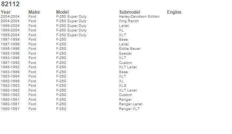
Task: Select Harley-Davidson Edition submodel text
Action: pyautogui.click(x=139, y=17)
